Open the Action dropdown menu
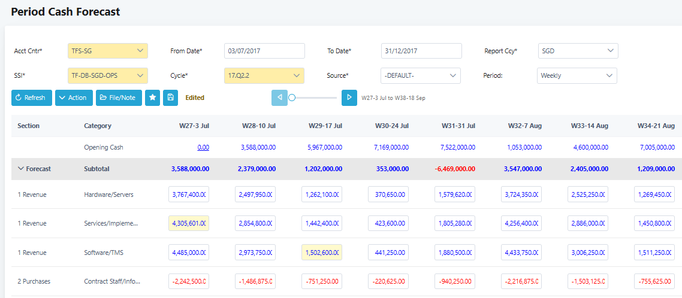 [x=73, y=98]
